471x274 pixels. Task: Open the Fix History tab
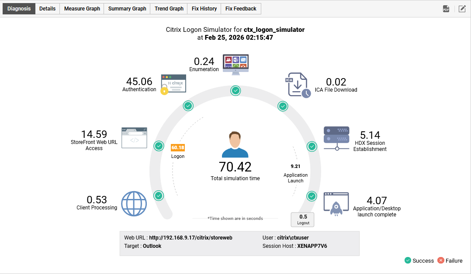(204, 9)
